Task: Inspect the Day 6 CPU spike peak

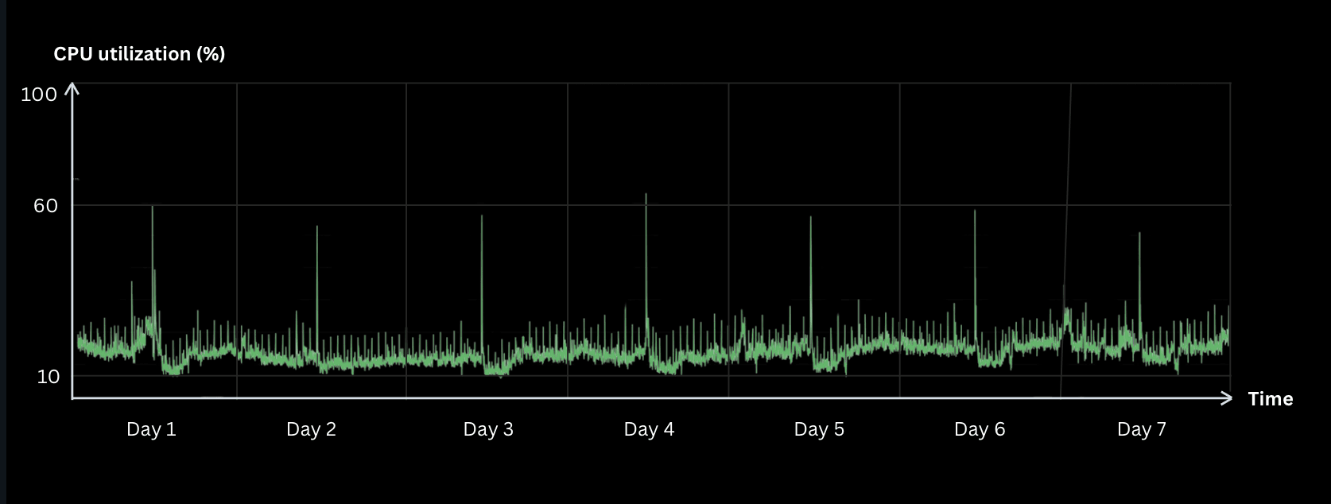Action: pyautogui.click(x=975, y=211)
